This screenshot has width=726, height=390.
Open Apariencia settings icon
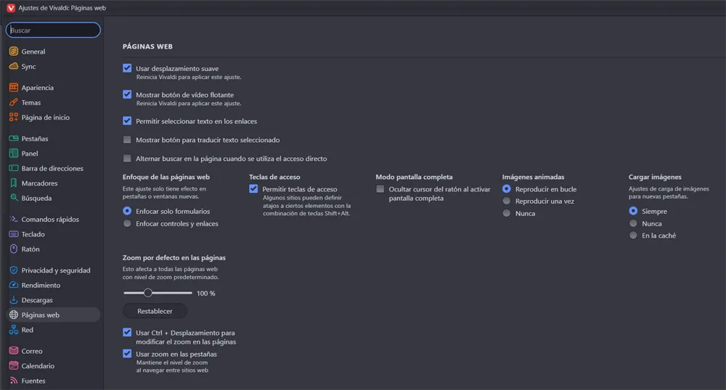[x=14, y=87]
